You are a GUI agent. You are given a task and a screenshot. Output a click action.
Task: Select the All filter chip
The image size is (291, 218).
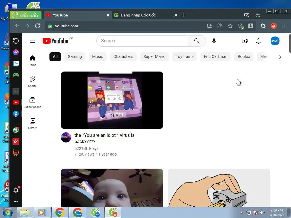click(55, 56)
